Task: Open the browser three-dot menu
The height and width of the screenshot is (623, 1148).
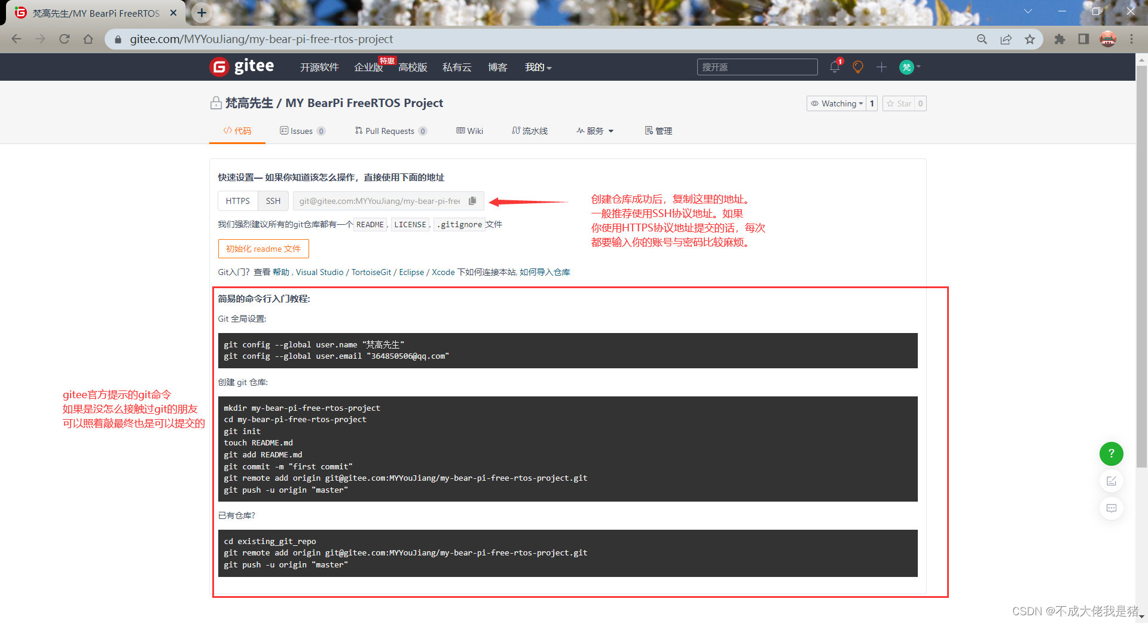Action: 1131,39
